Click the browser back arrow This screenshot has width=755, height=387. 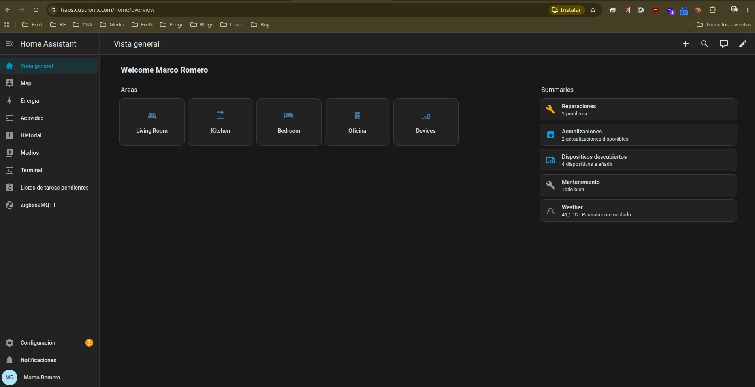(x=8, y=10)
